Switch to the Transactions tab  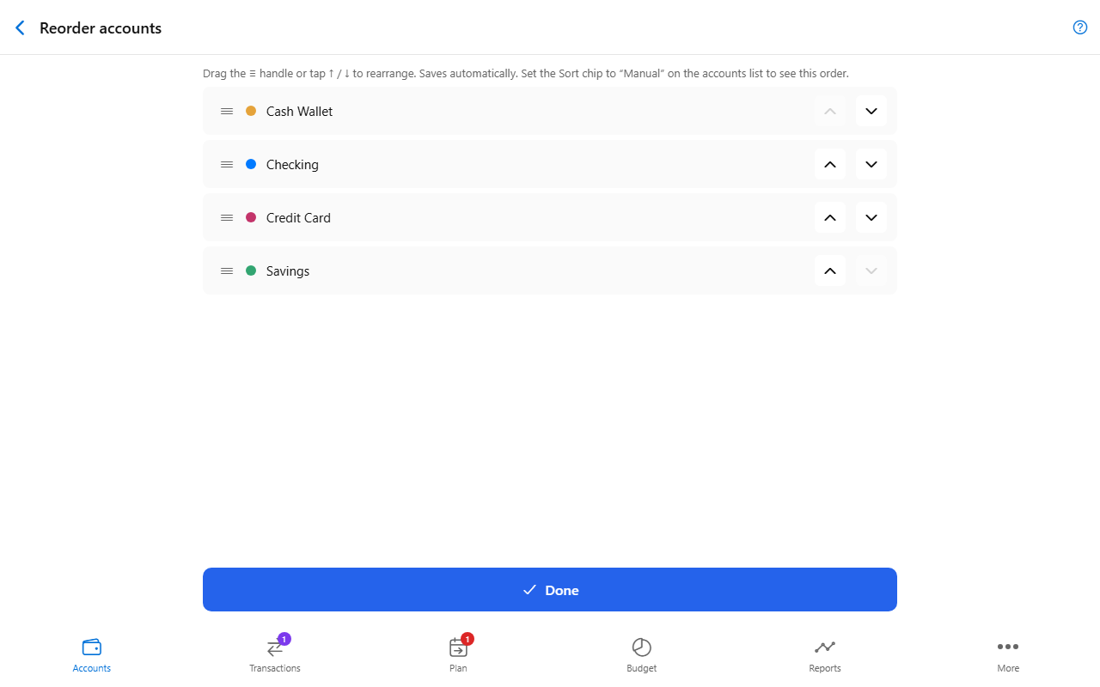275,655
